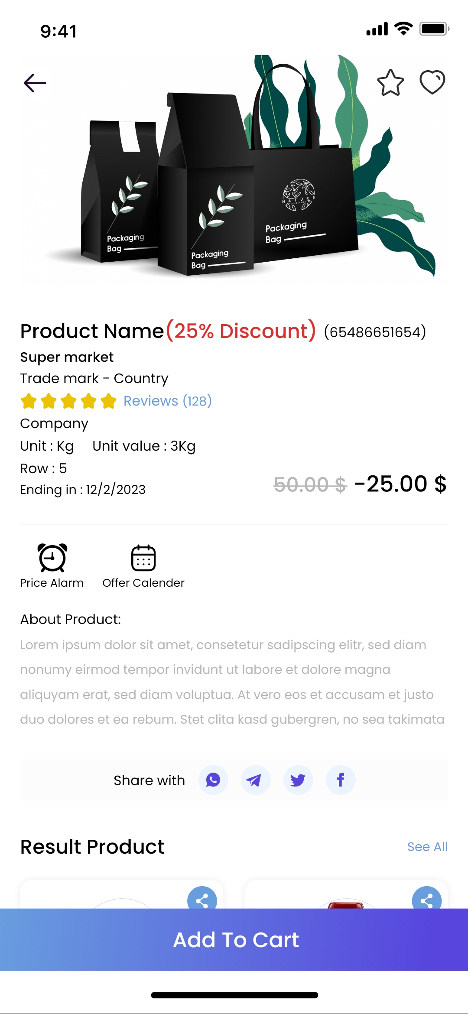468x1014 pixels.
Task: Share product via Facebook icon
Action: pos(341,780)
